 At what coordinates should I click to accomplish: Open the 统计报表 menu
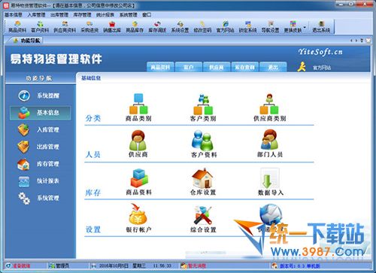105,15
